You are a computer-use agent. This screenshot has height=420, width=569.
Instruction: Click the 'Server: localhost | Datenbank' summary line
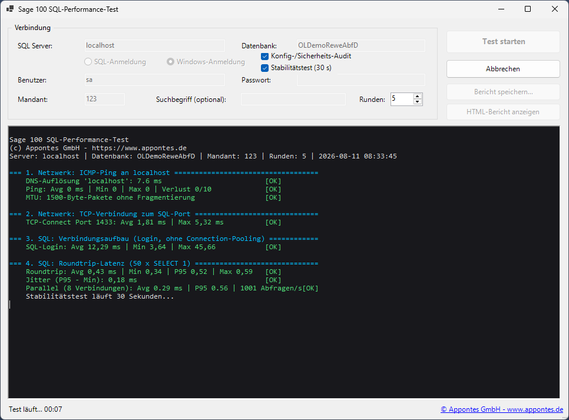pyautogui.click(x=203, y=157)
